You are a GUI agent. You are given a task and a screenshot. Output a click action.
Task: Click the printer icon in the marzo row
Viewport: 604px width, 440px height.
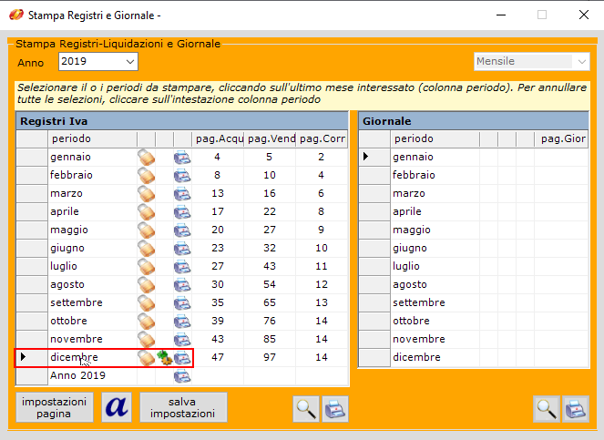pyautogui.click(x=183, y=193)
